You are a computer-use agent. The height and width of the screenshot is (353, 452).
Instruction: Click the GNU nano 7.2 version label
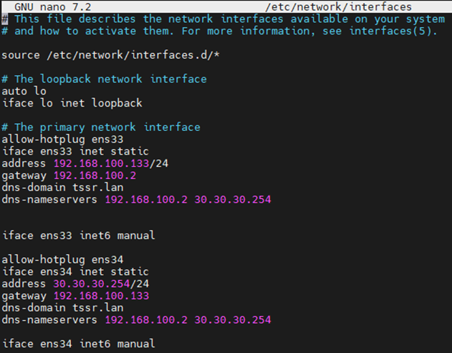53,6
